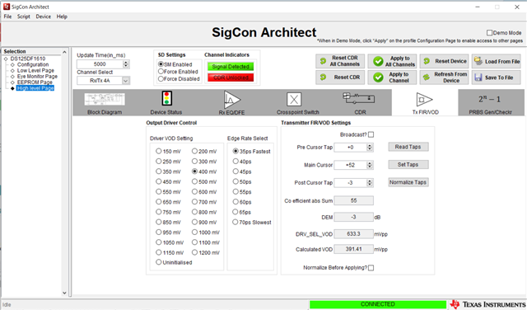Select High level Page in tree
The height and width of the screenshot is (310, 527).
[x=35, y=88]
